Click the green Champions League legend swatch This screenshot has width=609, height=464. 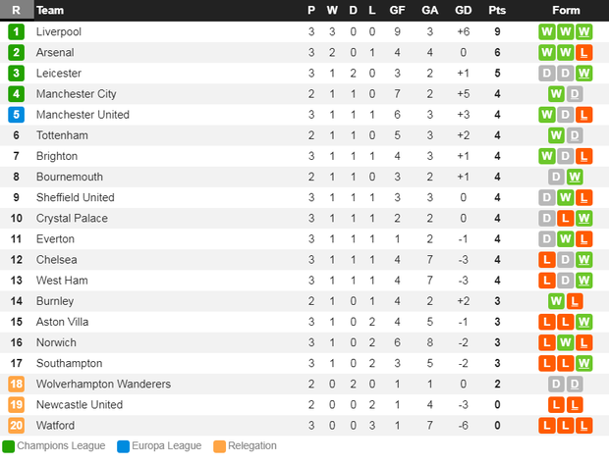pyautogui.click(x=8, y=446)
